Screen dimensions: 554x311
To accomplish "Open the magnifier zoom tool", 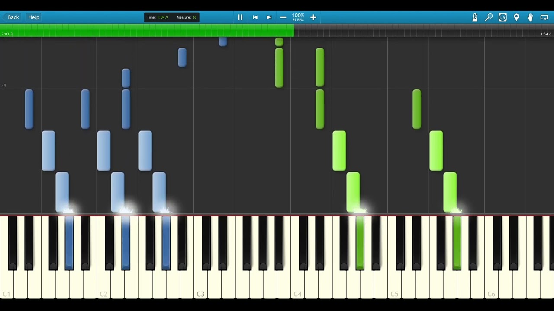I will (489, 17).
